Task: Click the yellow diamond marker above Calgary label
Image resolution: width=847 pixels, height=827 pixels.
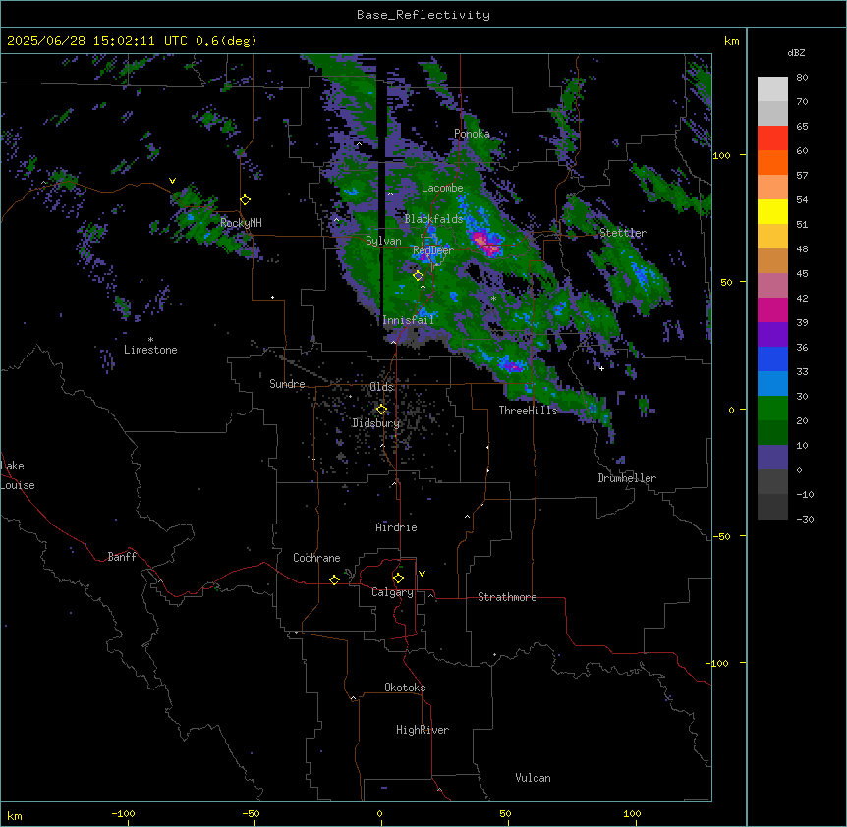Action: (398, 579)
